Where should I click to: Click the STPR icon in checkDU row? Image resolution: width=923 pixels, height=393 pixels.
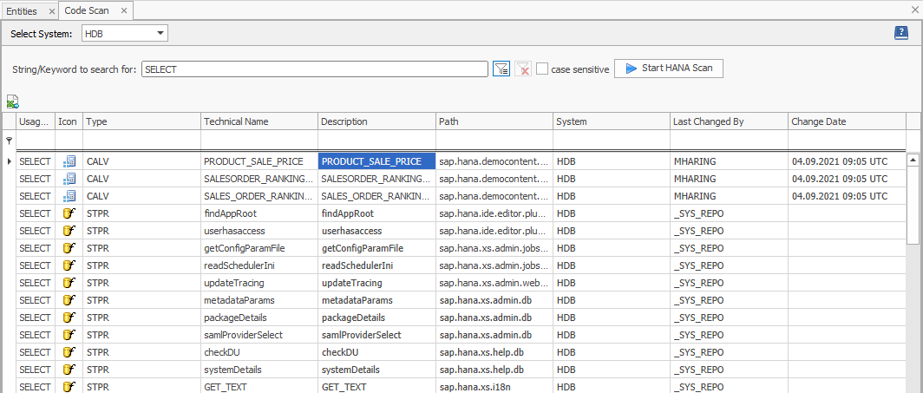pyautogui.click(x=69, y=352)
